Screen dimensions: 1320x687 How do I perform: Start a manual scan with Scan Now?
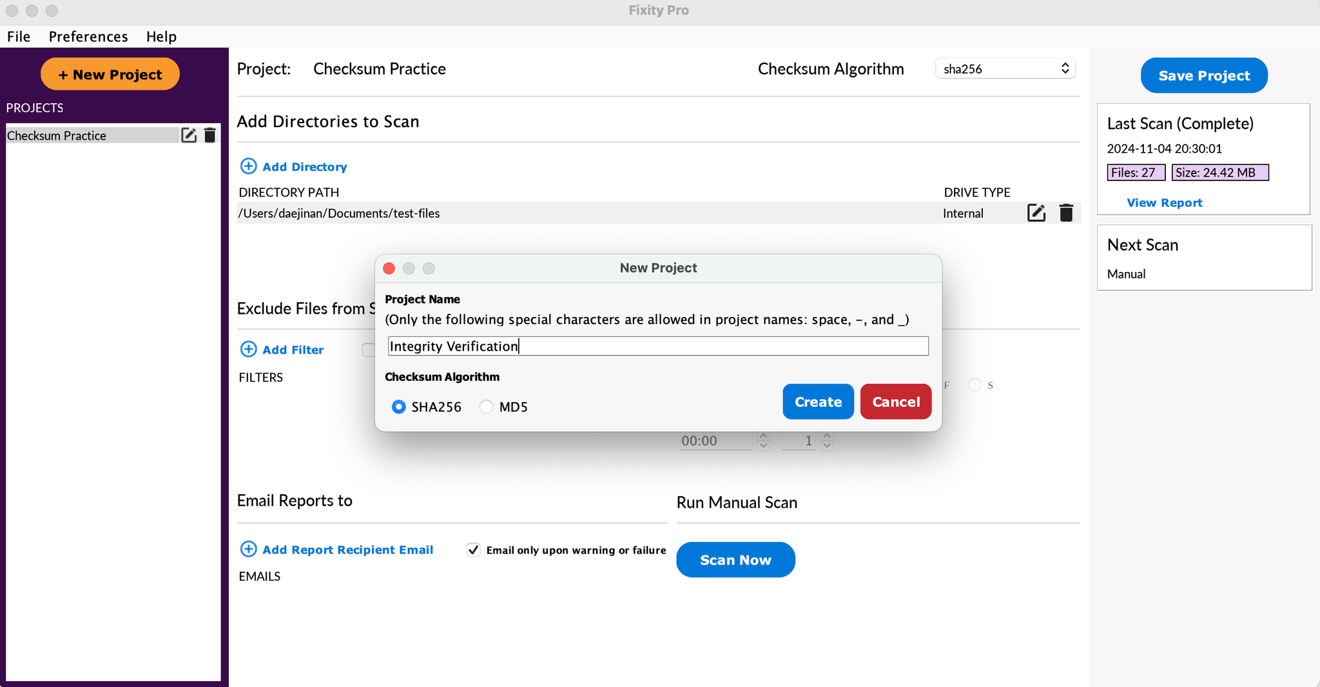(x=735, y=559)
